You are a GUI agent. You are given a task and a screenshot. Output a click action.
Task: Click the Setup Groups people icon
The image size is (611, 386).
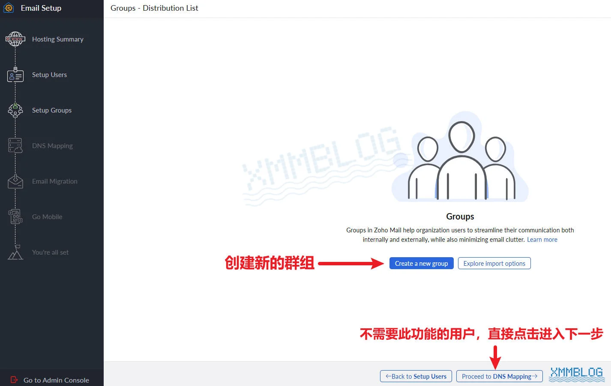15,110
